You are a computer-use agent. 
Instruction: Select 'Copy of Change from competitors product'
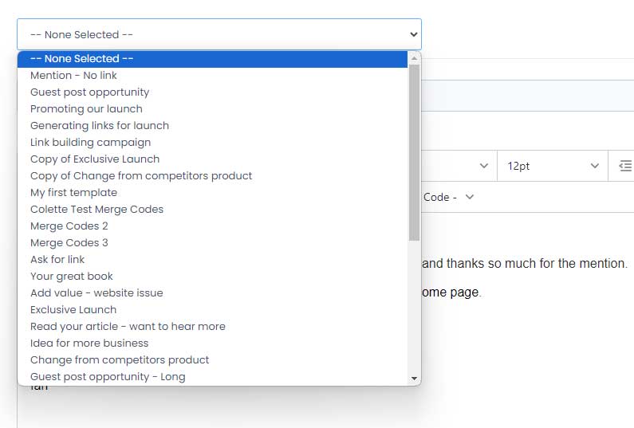pos(213,176)
